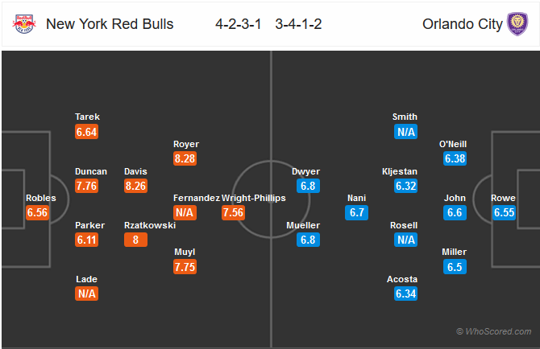Select the 4-2-3-1 formation text
The width and height of the screenshot is (540, 349).
point(239,24)
